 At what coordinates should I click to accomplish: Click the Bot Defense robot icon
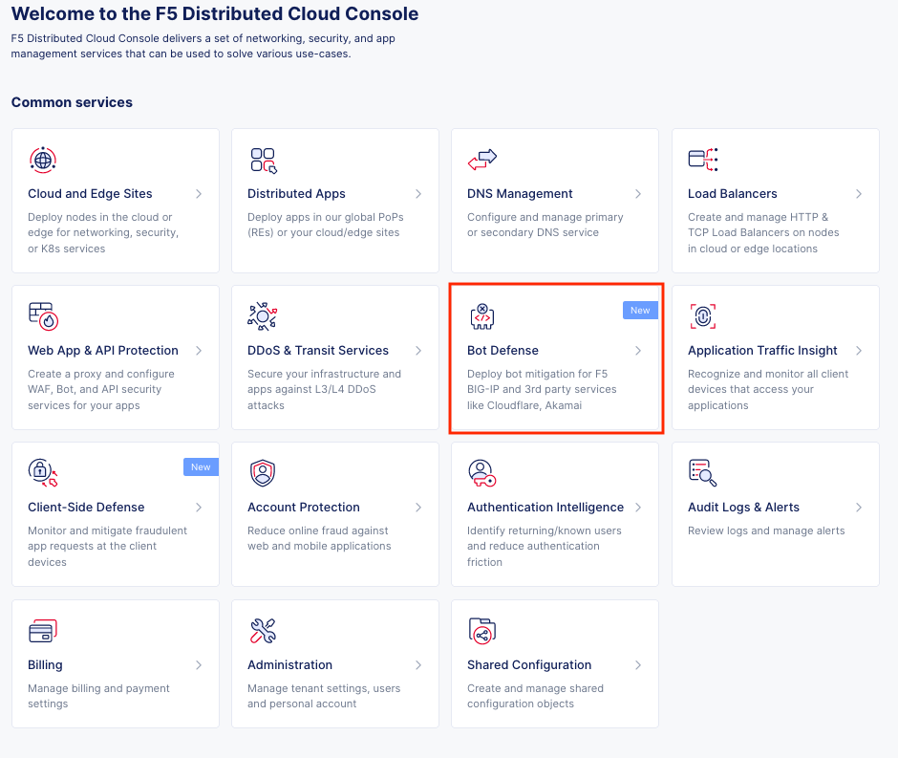(482, 316)
